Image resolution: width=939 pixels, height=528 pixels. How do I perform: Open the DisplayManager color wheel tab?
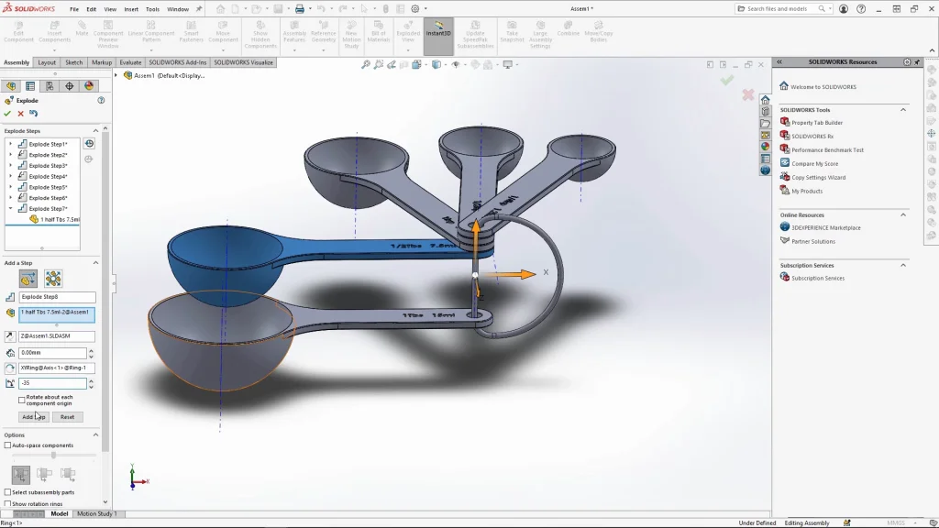click(x=89, y=86)
